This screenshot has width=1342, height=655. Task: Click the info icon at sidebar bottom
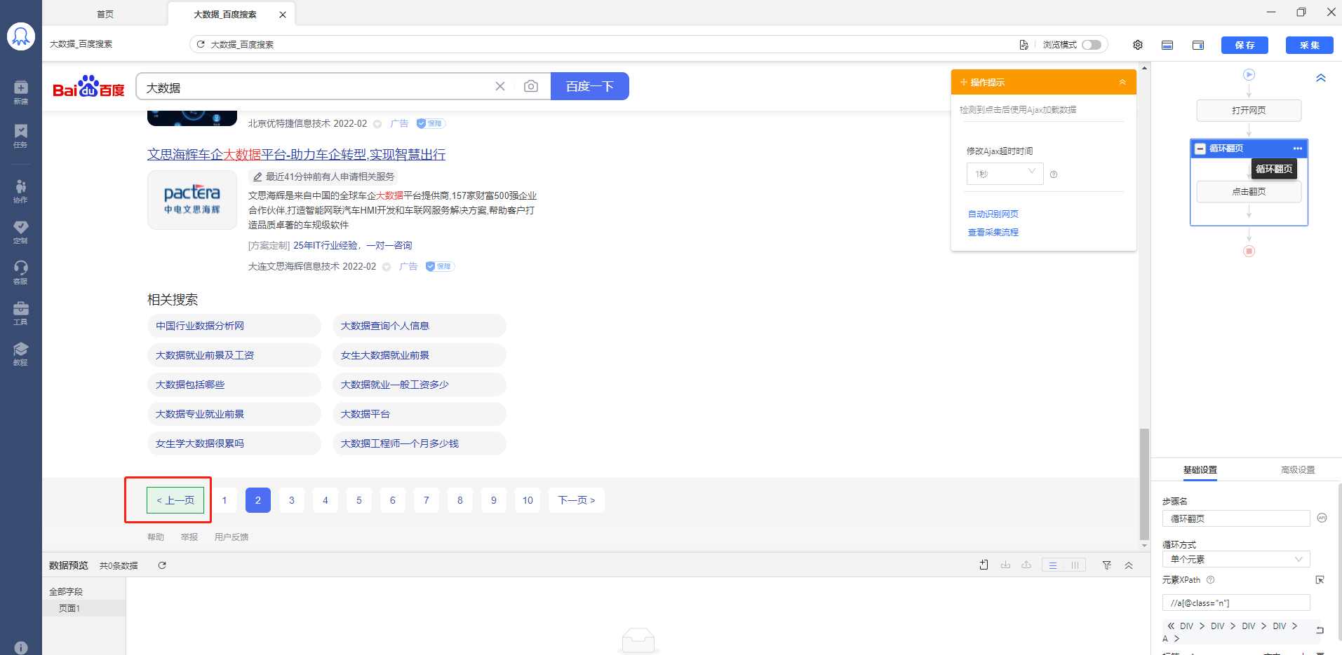[x=21, y=648]
